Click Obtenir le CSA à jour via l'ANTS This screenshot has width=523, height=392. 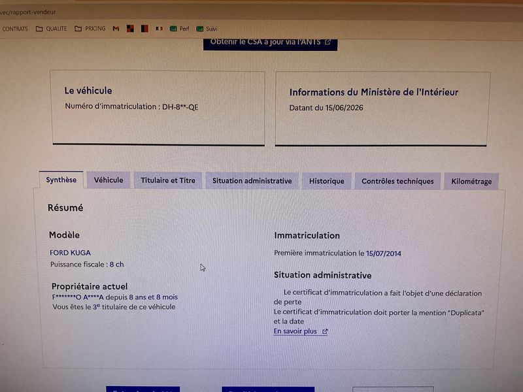click(270, 43)
